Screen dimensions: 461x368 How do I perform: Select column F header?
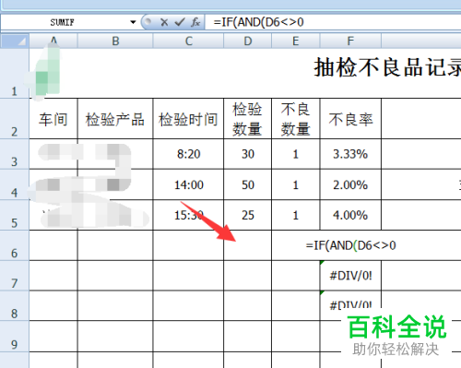click(x=350, y=41)
